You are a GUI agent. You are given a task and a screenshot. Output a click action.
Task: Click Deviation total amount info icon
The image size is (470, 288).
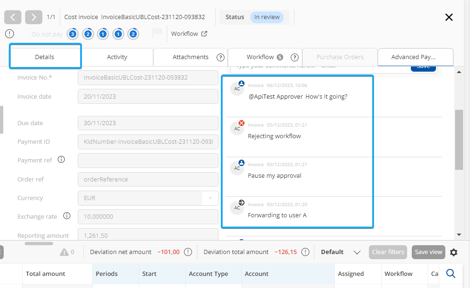click(x=305, y=252)
